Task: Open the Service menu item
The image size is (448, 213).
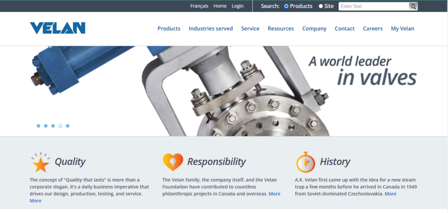Action: pos(250,28)
